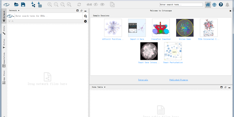Run NDEx search with magnifier button
Image resolution: width=234 pixels, height=117 pixels.
(x=85, y=16)
